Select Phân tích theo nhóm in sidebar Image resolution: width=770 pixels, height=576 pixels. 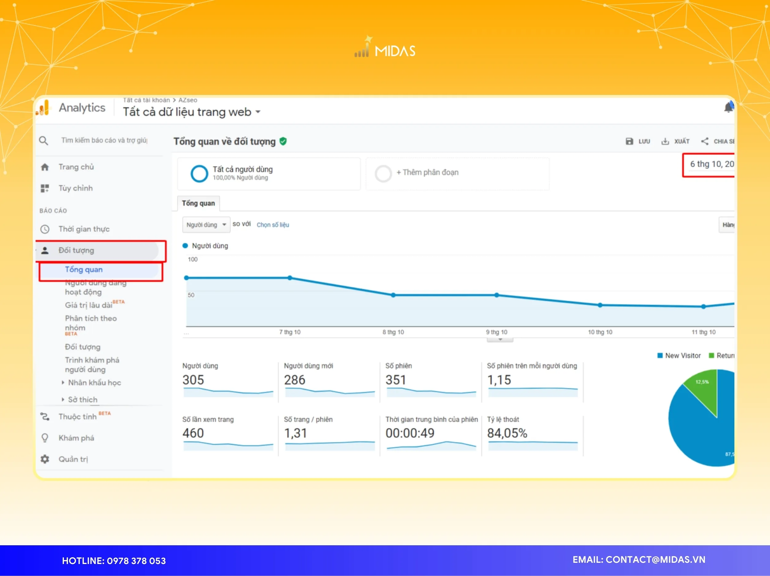tap(92, 323)
